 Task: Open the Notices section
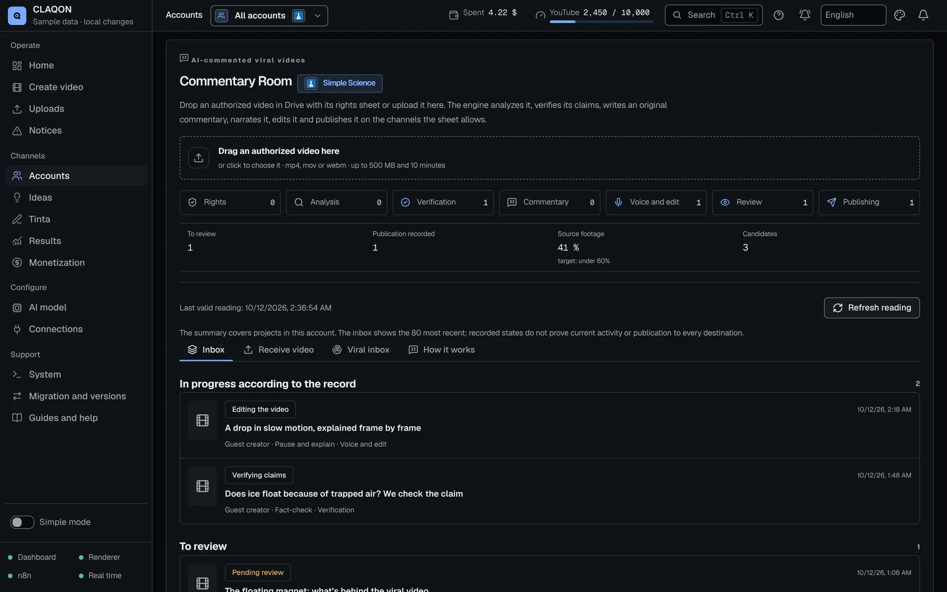pyautogui.click(x=76, y=131)
